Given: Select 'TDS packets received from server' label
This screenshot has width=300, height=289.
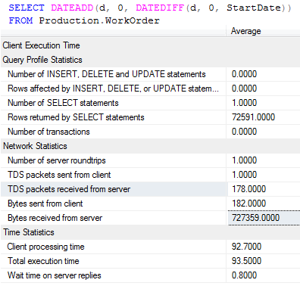Looking at the screenshot, I should point(69,189).
